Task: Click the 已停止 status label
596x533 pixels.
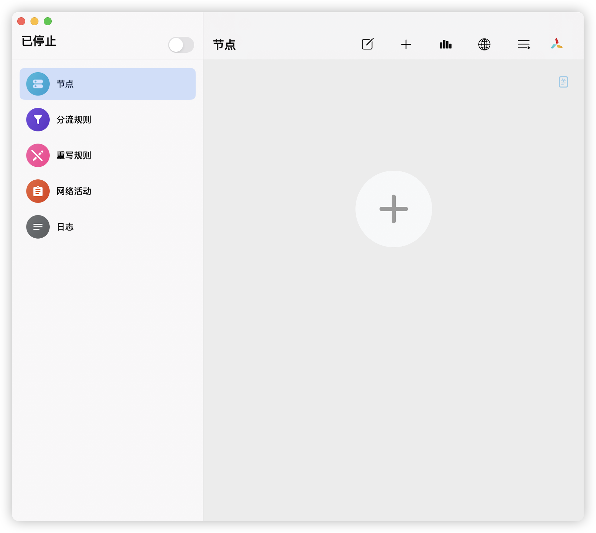Action: tap(39, 41)
